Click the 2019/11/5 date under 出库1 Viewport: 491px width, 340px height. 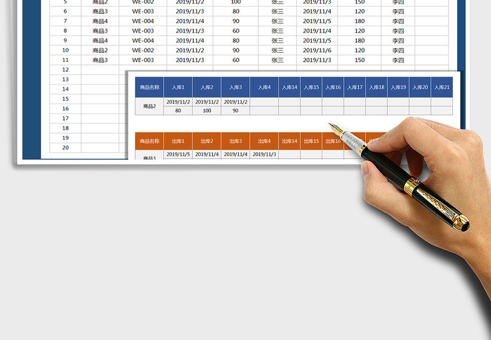[x=178, y=154]
